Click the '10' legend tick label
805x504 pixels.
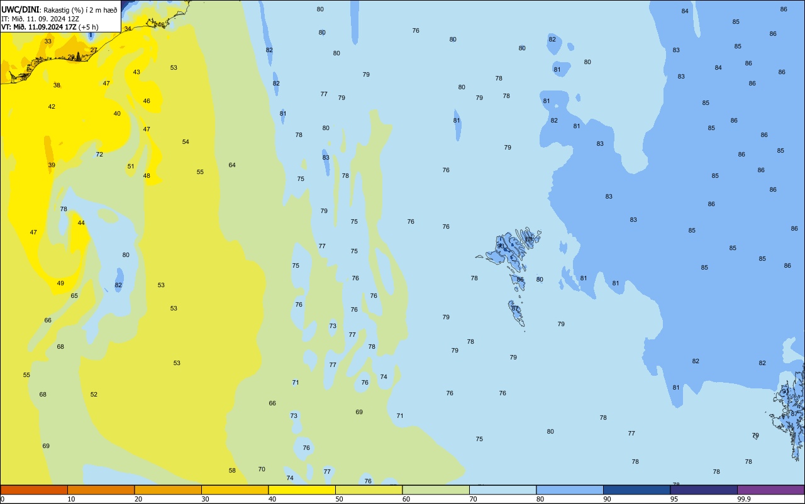(x=71, y=499)
